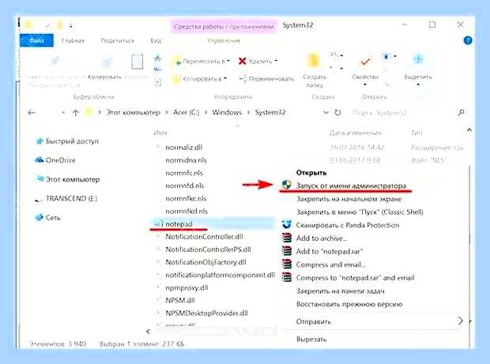Choose Запуск от имени администратора

pos(351,186)
